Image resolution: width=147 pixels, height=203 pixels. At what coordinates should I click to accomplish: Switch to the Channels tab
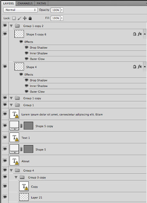pyautogui.click(x=25, y=4)
